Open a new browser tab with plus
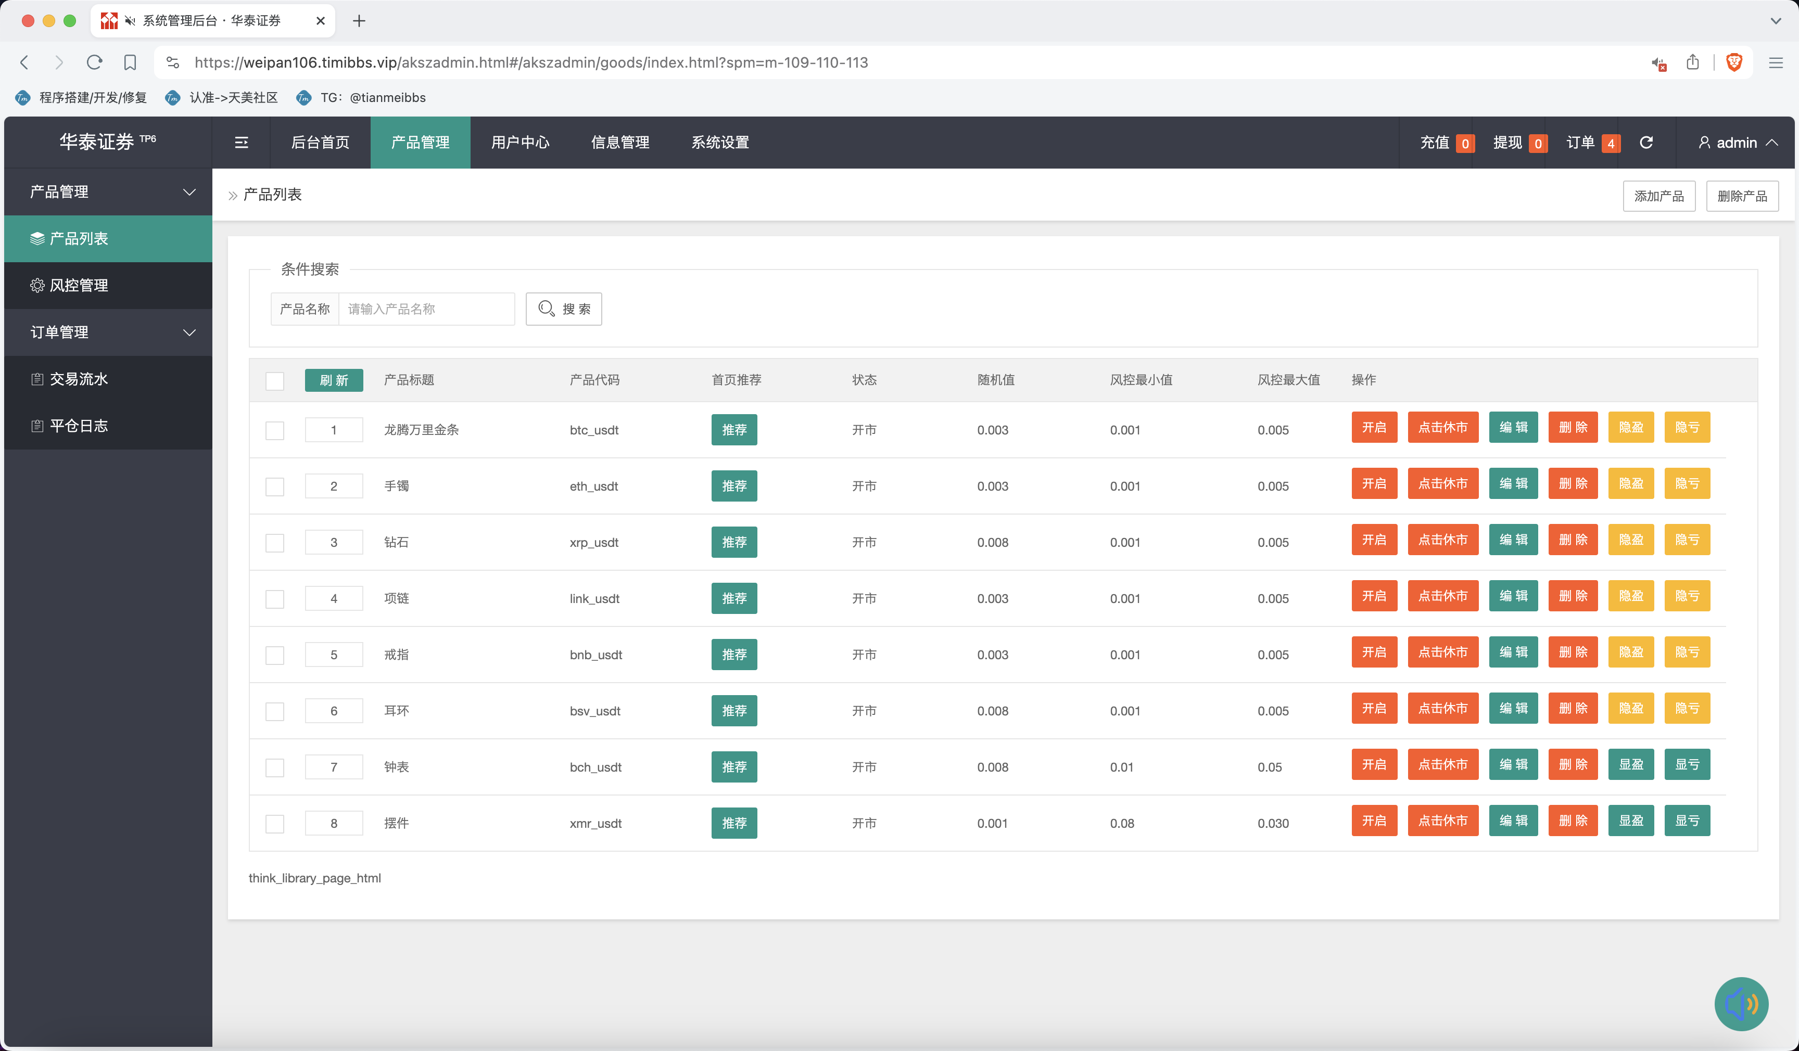1799x1051 pixels. (359, 21)
